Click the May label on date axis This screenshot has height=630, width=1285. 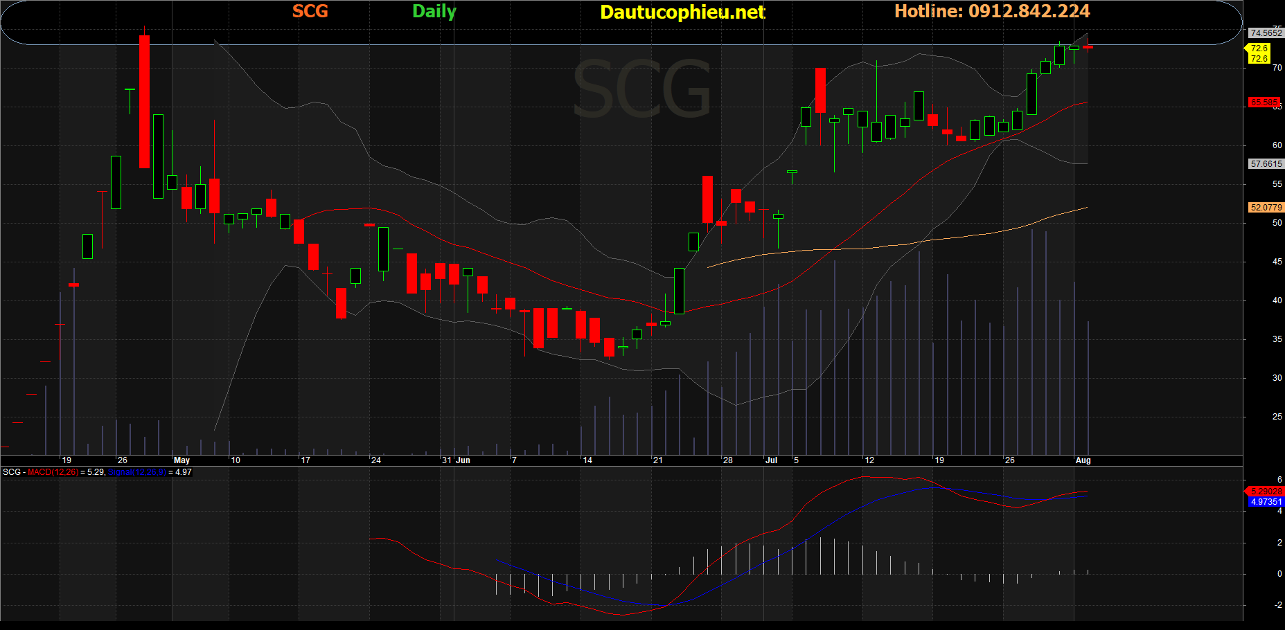[181, 460]
